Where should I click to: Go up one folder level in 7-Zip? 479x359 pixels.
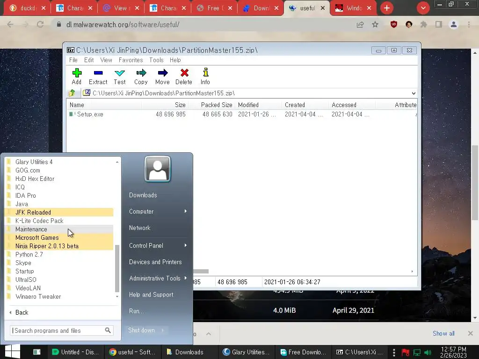(72, 93)
